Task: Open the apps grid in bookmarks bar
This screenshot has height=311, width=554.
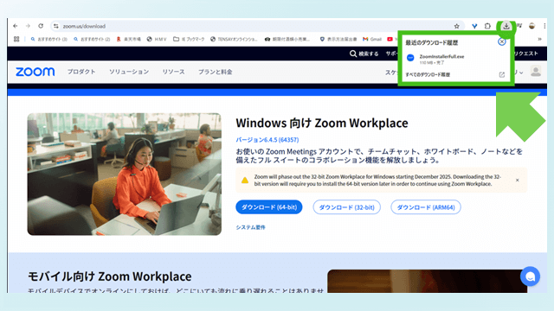Action: tap(16, 39)
